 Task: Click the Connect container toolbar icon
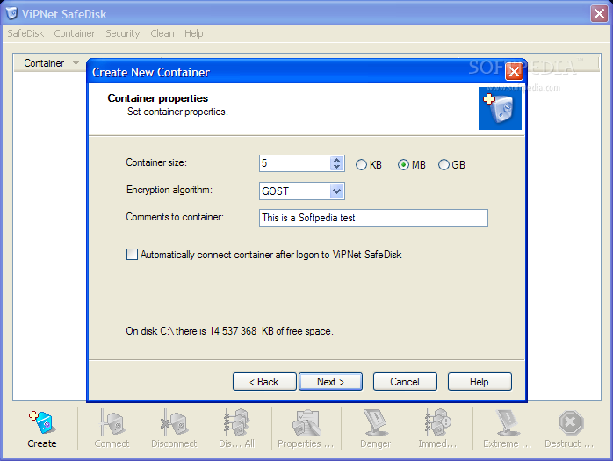tap(112, 429)
